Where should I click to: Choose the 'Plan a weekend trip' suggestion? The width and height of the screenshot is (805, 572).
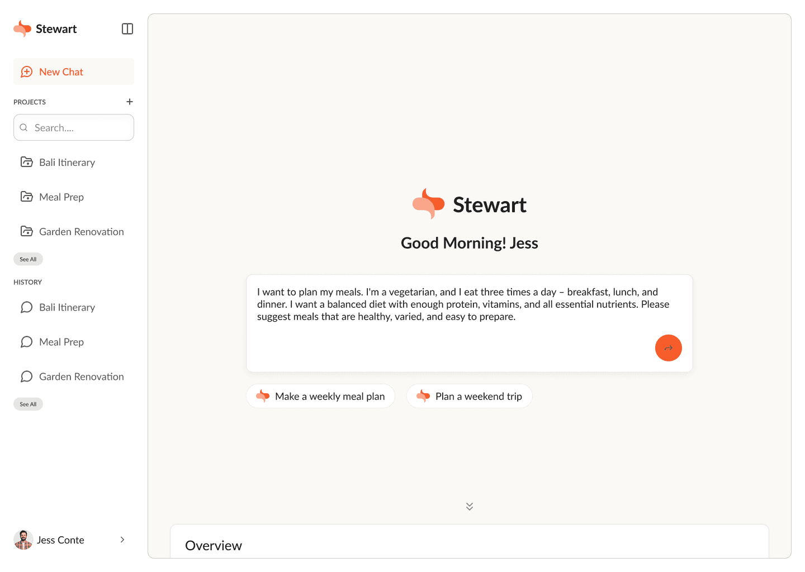point(470,396)
